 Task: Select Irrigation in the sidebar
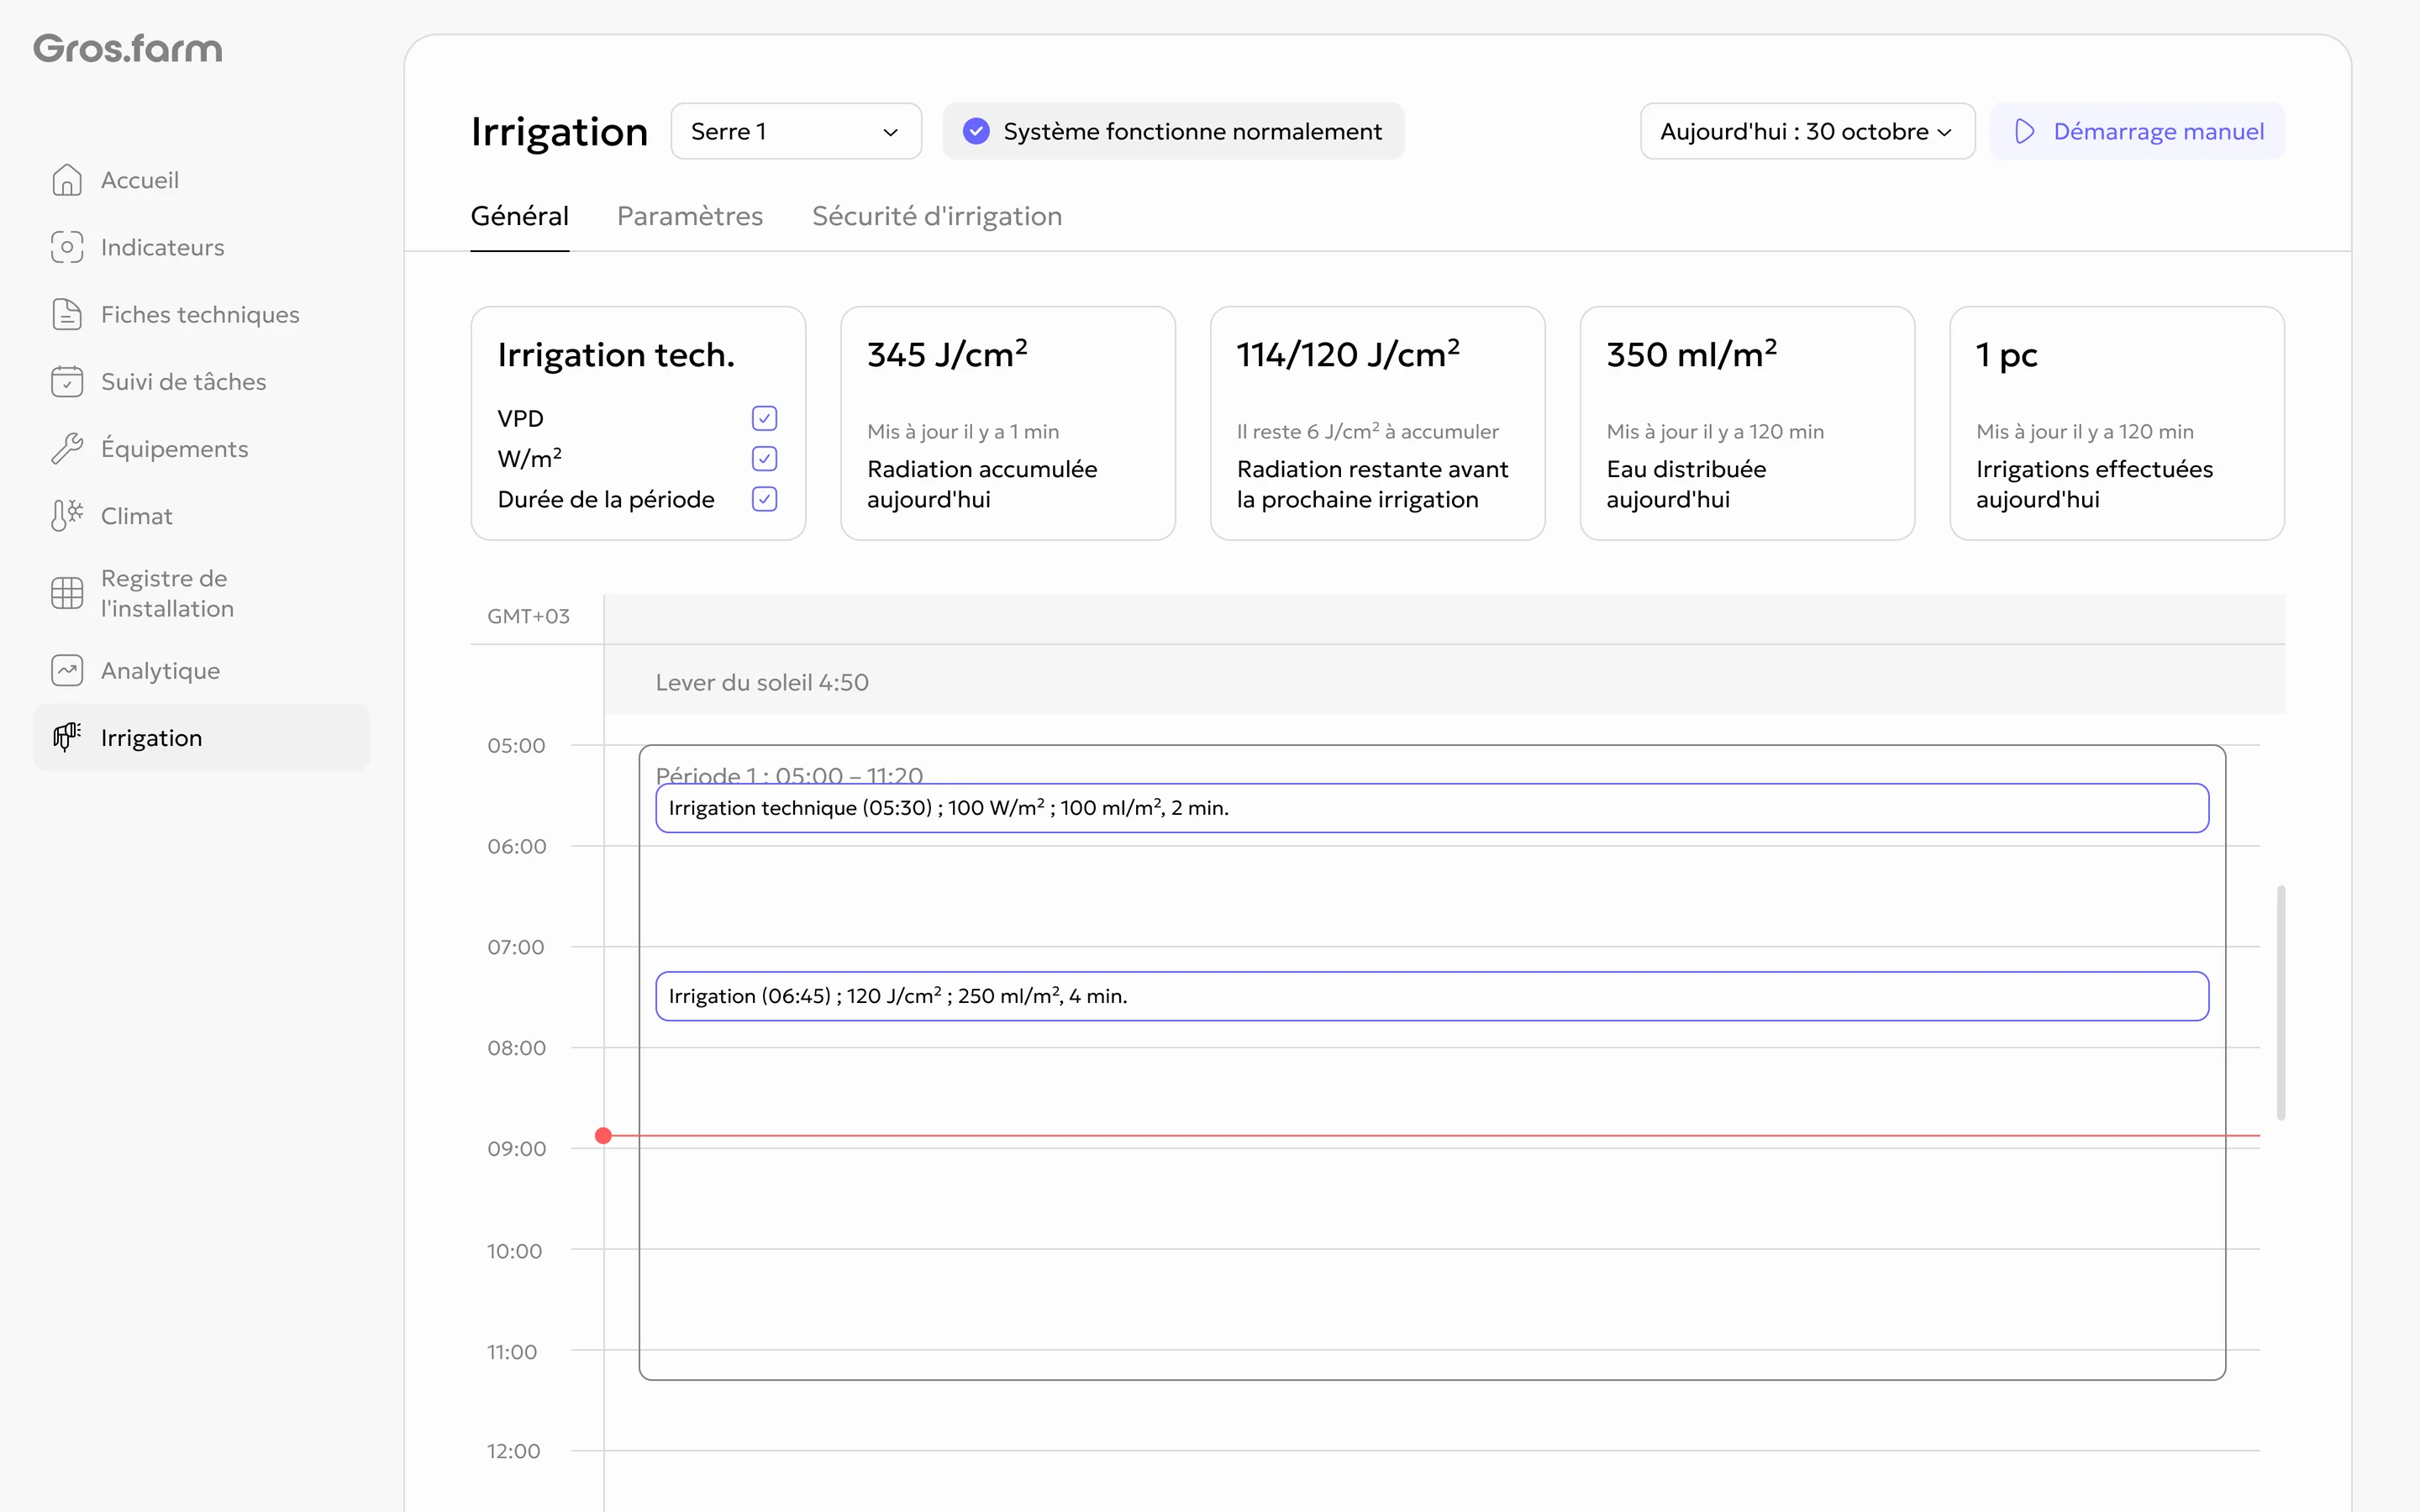coord(201,738)
